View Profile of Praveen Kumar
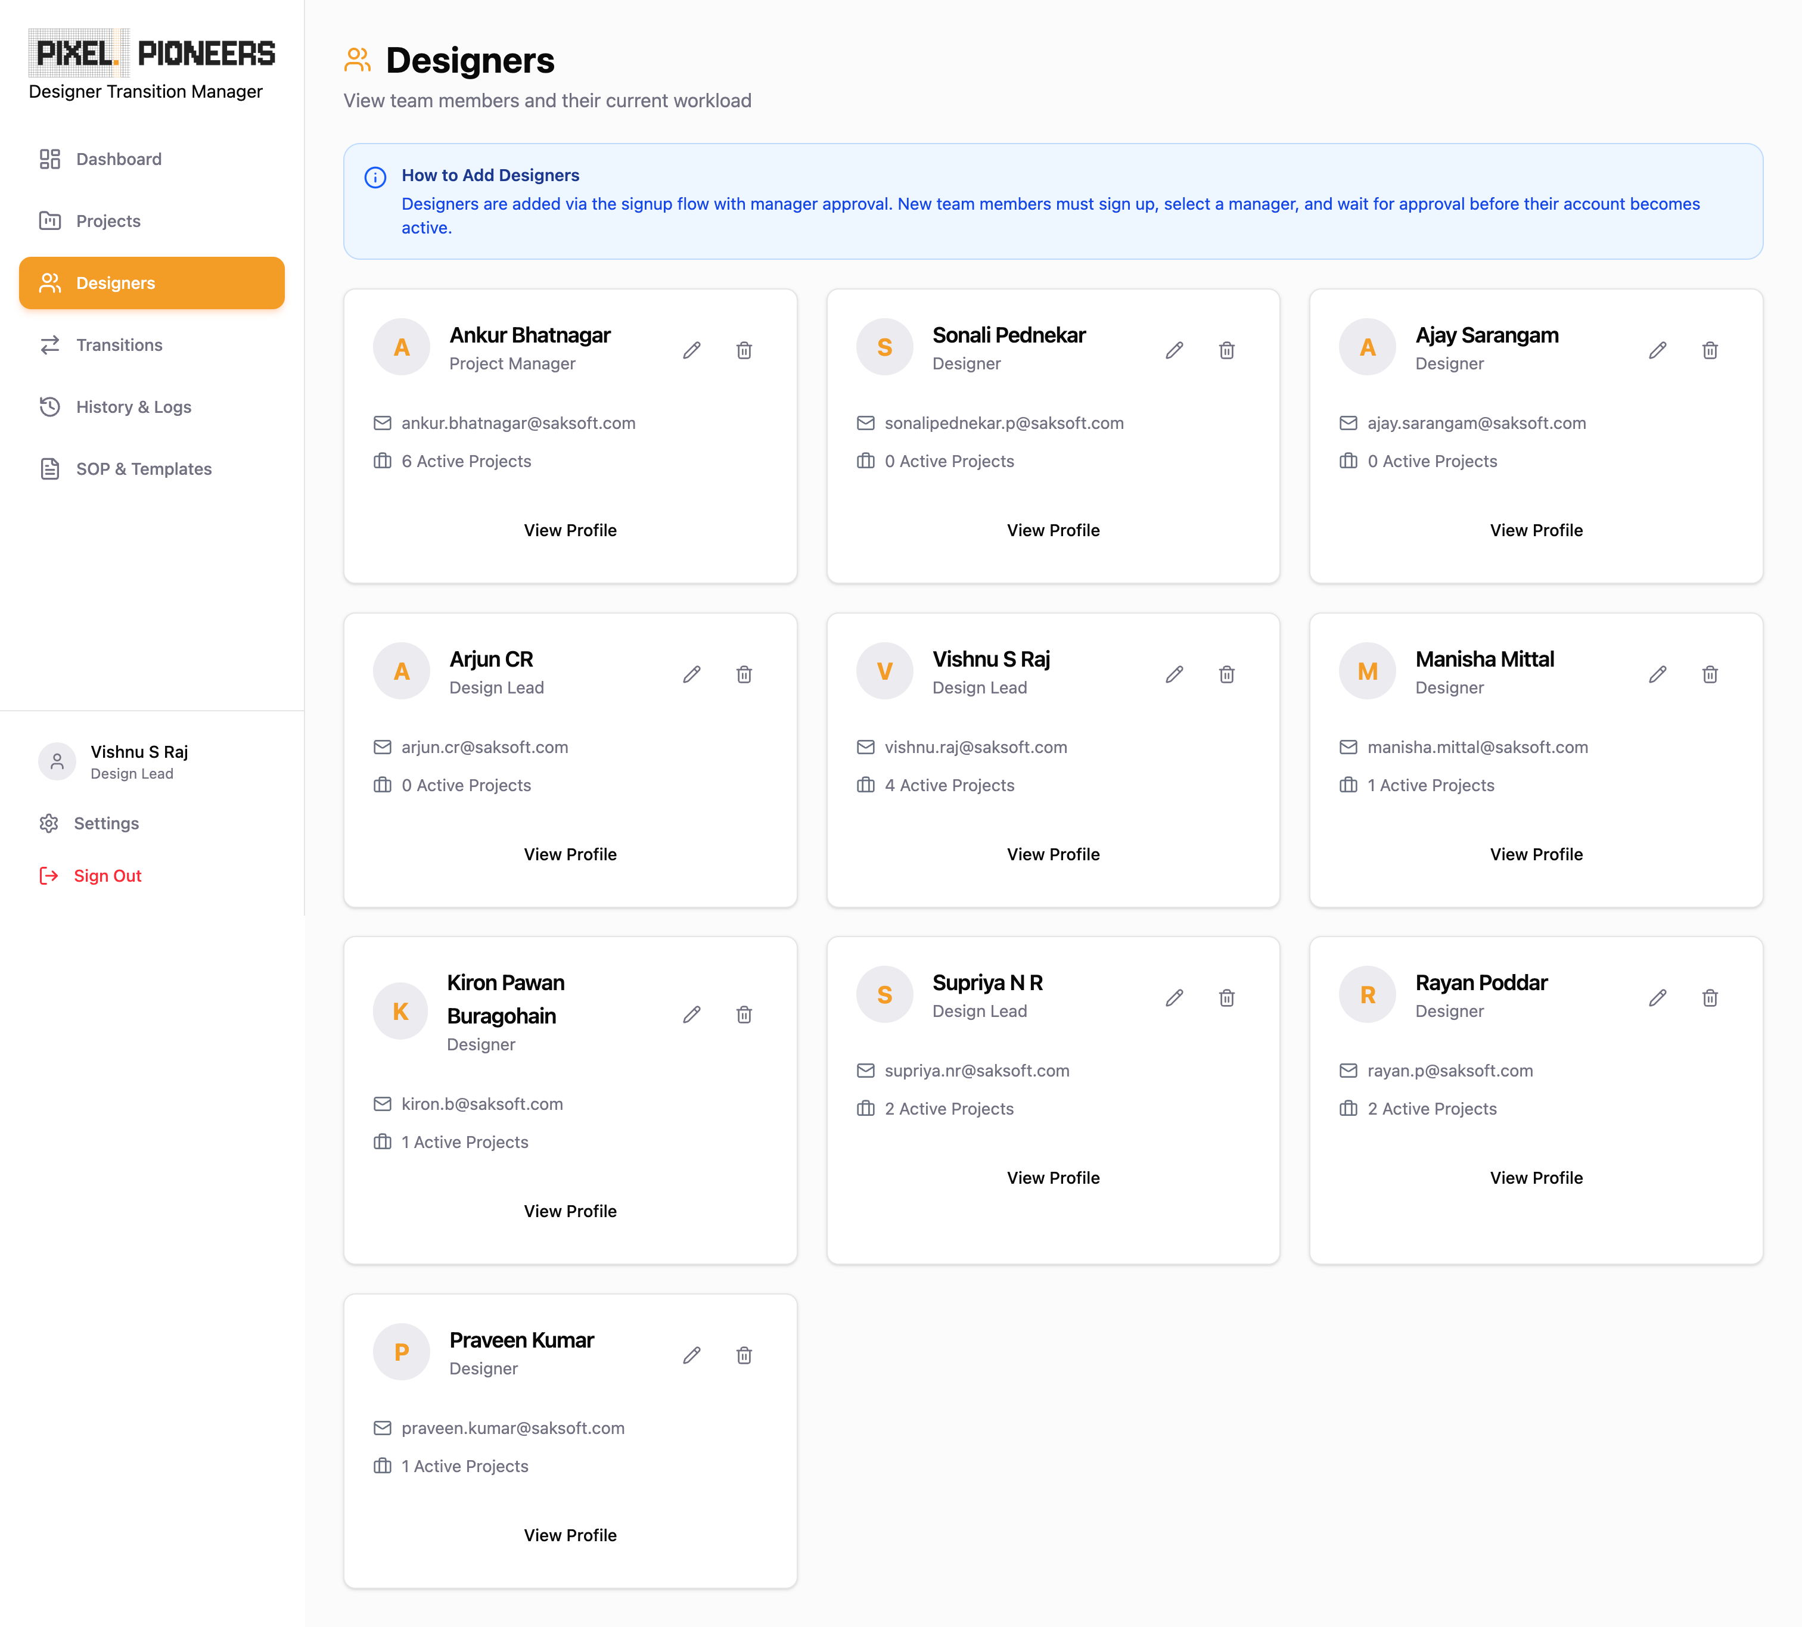 click(x=570, y=1535)
